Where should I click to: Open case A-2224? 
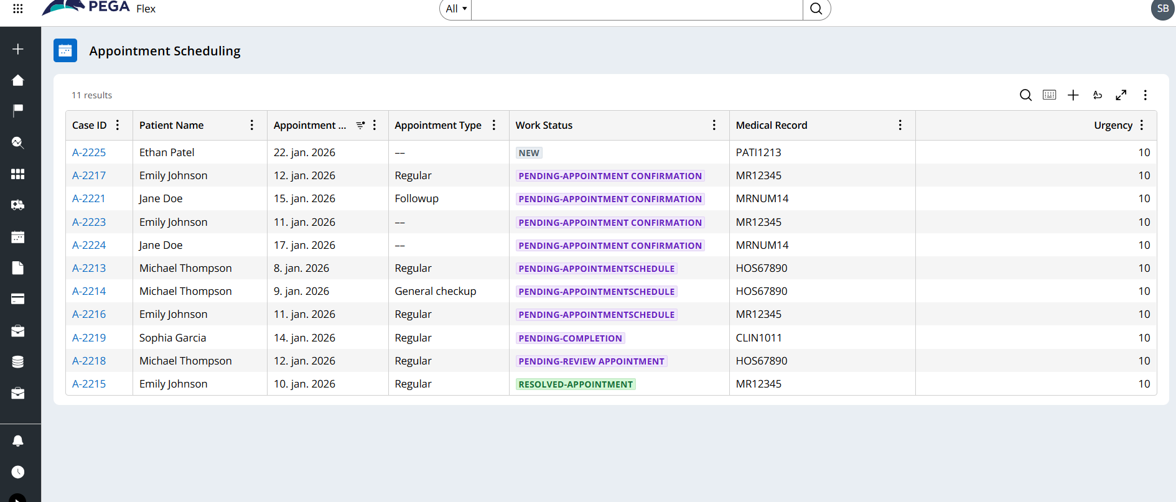[89, 245]
